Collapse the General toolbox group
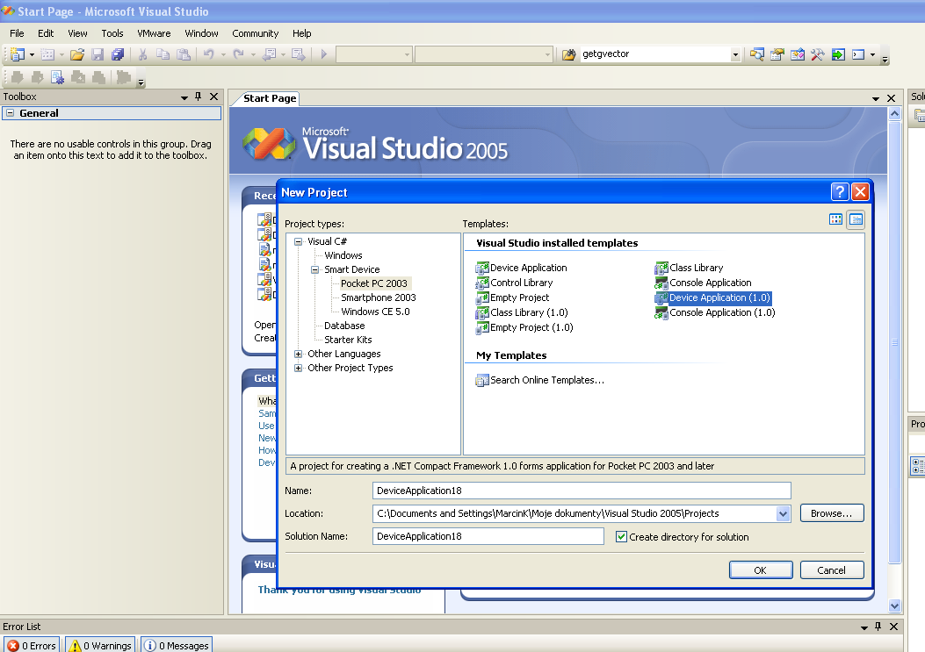Image resolution: width=925 pixels, height=652 pixels. coord(10,113)
